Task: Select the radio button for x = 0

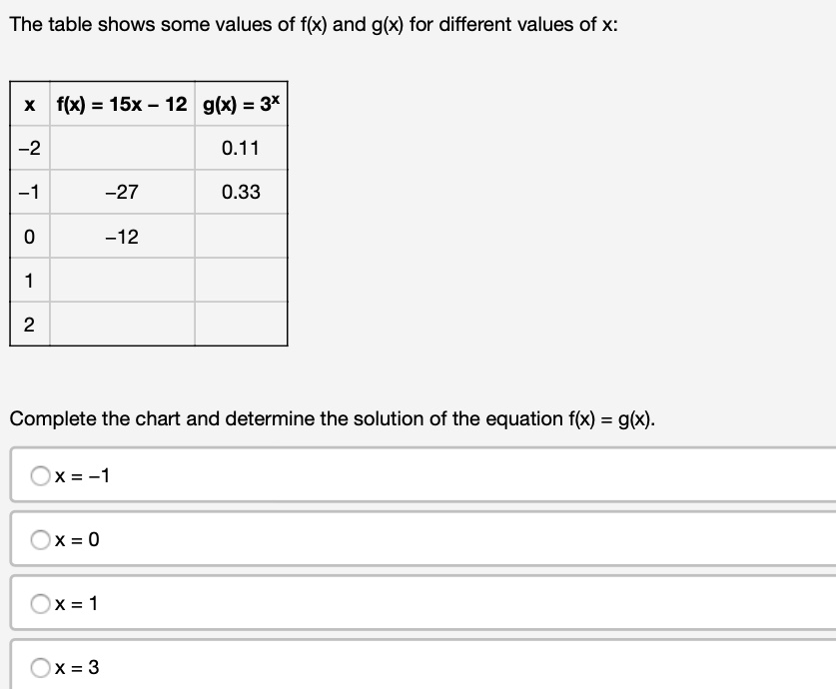Action: (x=38, y=539)
